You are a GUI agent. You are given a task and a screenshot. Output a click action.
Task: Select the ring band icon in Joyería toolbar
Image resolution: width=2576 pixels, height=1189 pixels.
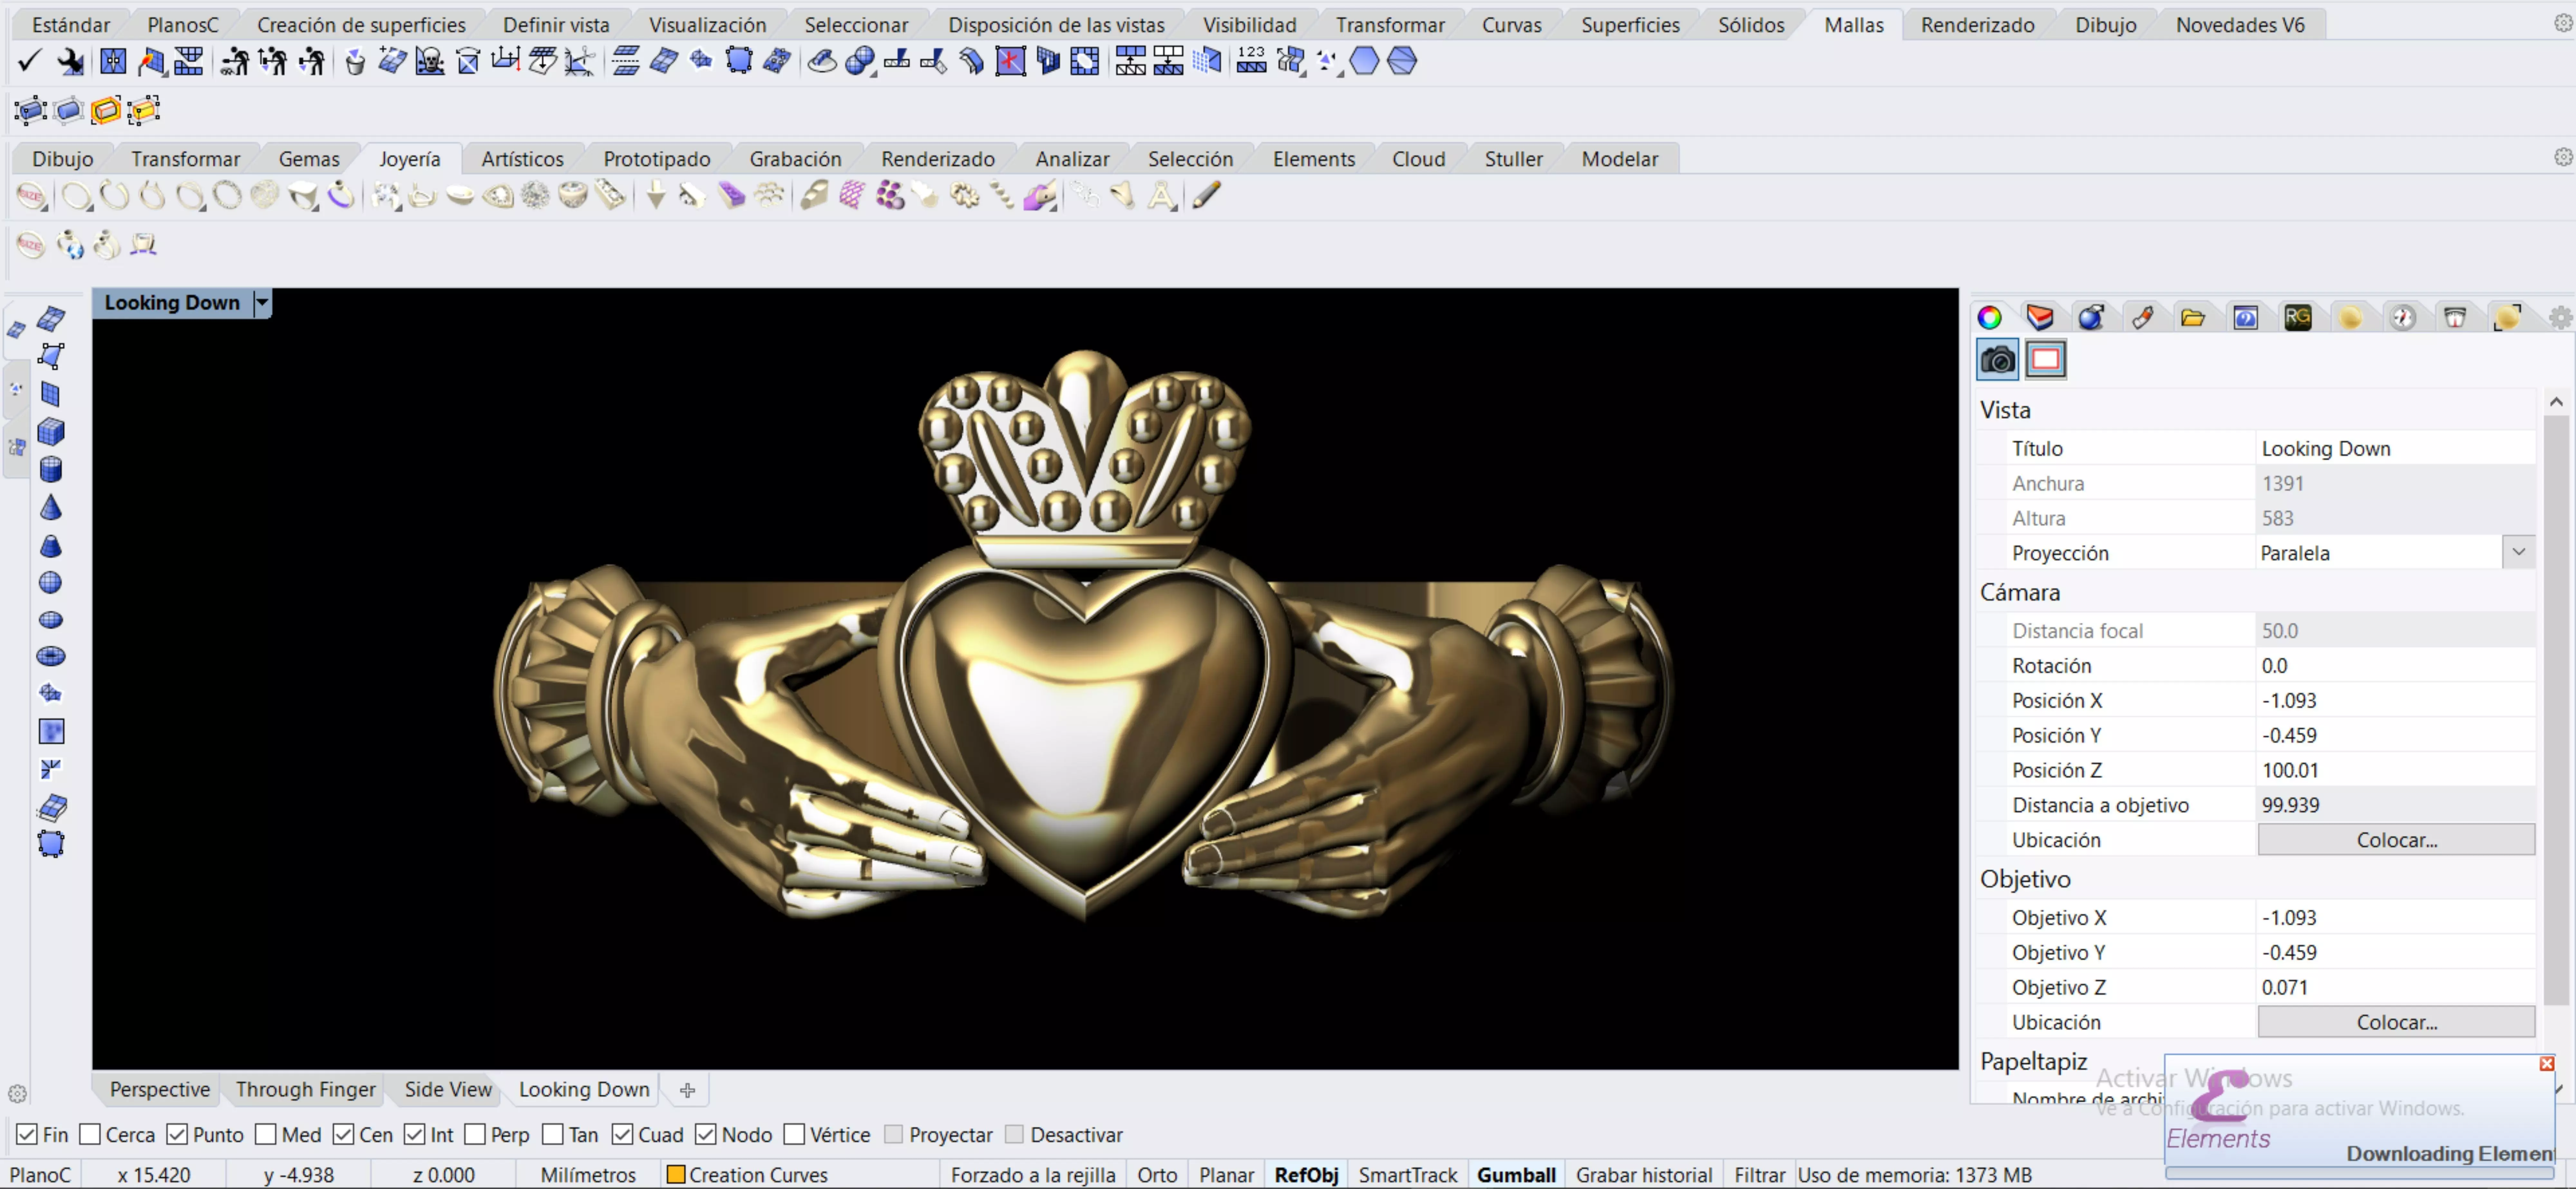[77, 195]
